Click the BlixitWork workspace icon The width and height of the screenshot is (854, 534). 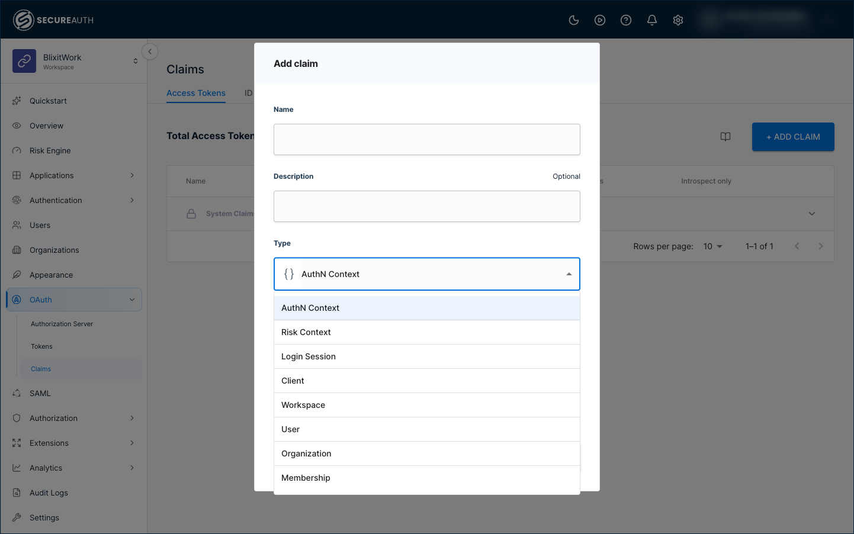tap(24, 61)
